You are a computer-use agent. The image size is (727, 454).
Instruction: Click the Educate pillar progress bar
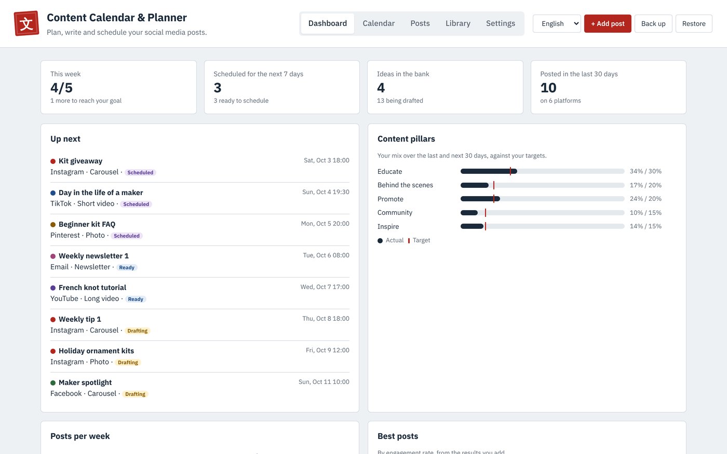pyautogui.click(x=543, y=171)
